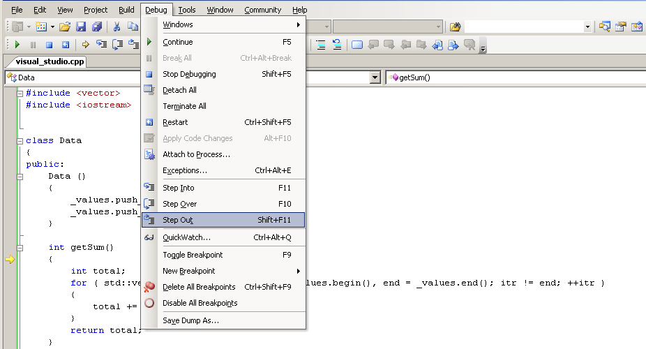Open the Tools menu
Image resolution: width=646 pixels, height=349 pixels.
187,10
